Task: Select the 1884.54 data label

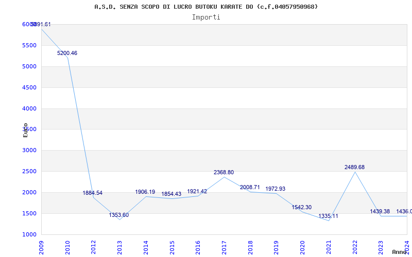Action: [x=93, y=193]
